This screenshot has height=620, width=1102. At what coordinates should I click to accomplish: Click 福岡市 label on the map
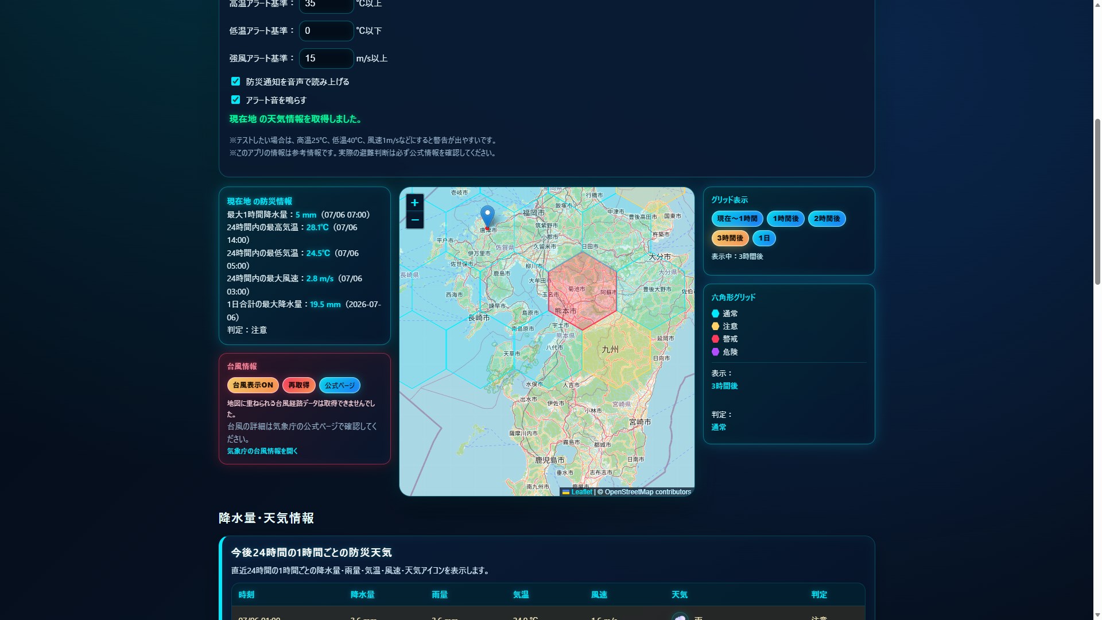coord(533,213)
